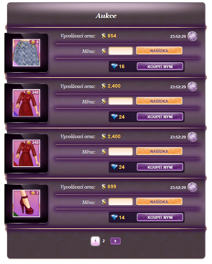The height and width of the screenshot is (264, 212).
Task: Click Koupit nyní for 14 diamonds
Action: coord(160,217)
